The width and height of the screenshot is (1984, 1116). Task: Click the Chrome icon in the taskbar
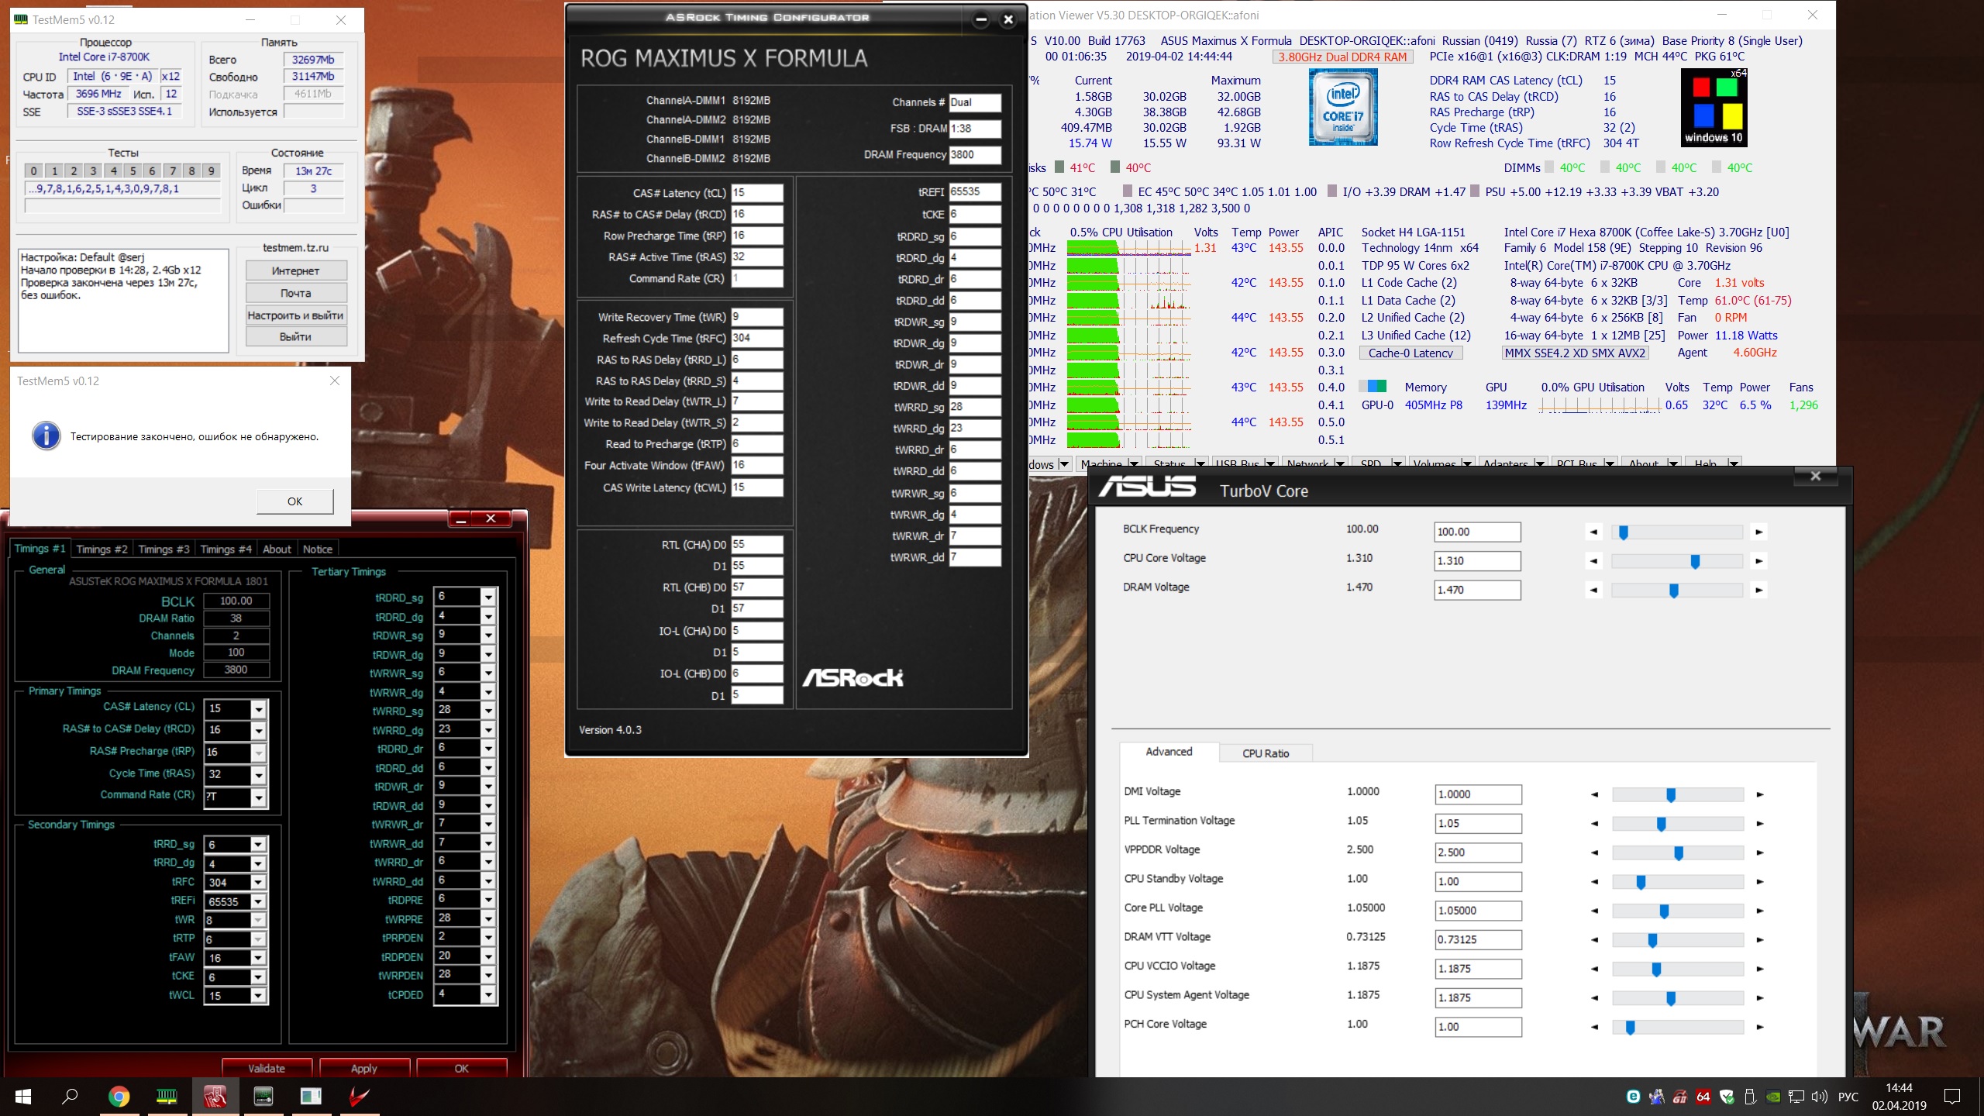coord(119,1096)
